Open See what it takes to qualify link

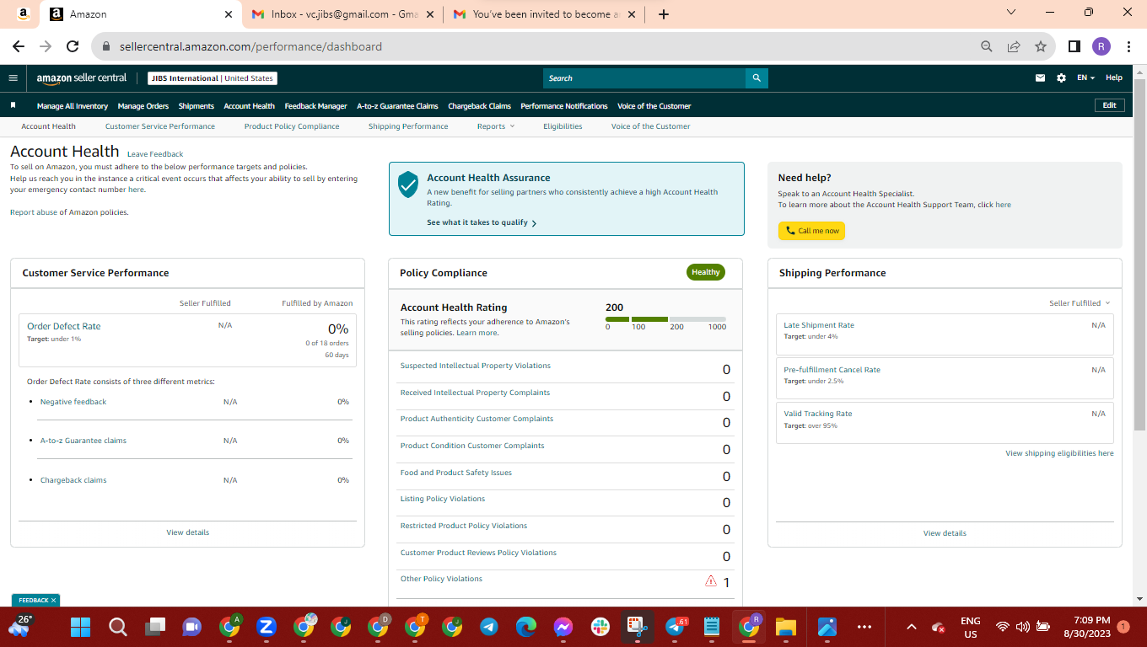[x=482, y=223]
